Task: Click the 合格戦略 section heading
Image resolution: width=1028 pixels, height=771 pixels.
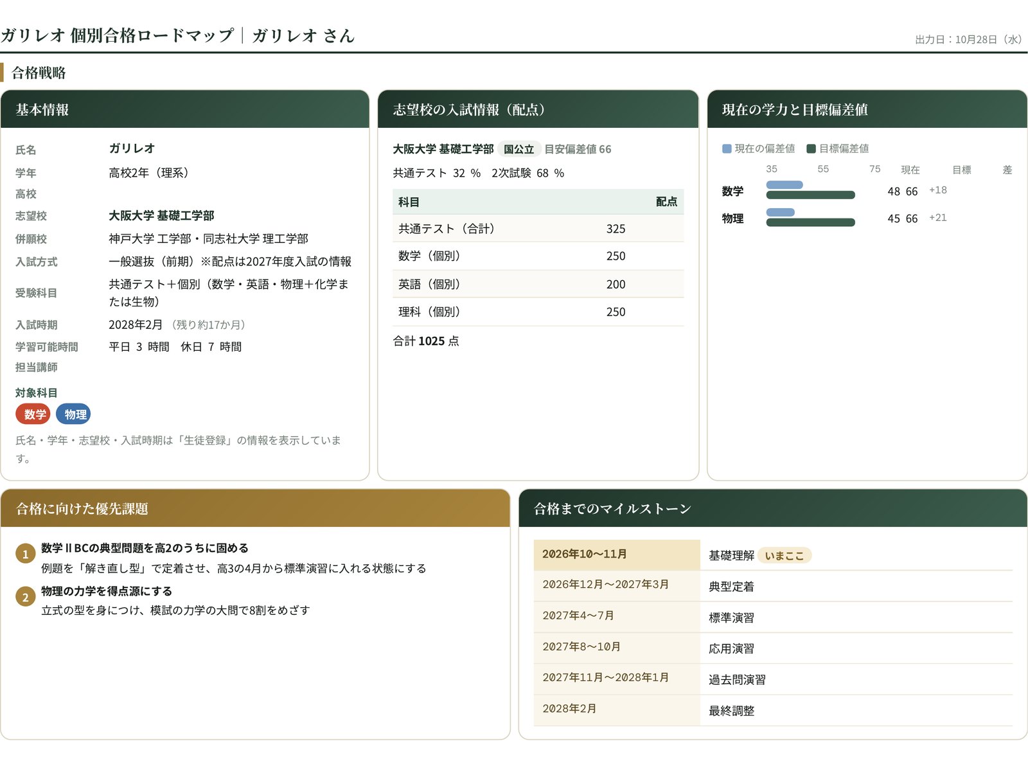Action: (x=39, y=73)
